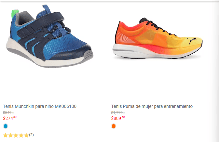Image resolution: width=219 pixels, height=142 pixels.
Task: Click the middle star of the rating
Action: pyautogui.click(x=16, y=135)
